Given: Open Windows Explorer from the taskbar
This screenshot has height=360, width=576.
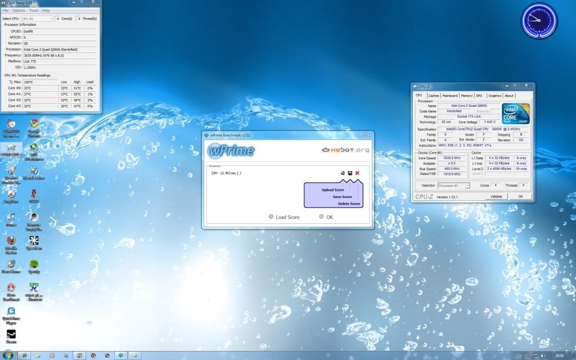Looking at the screenshot, I should 37,355.
